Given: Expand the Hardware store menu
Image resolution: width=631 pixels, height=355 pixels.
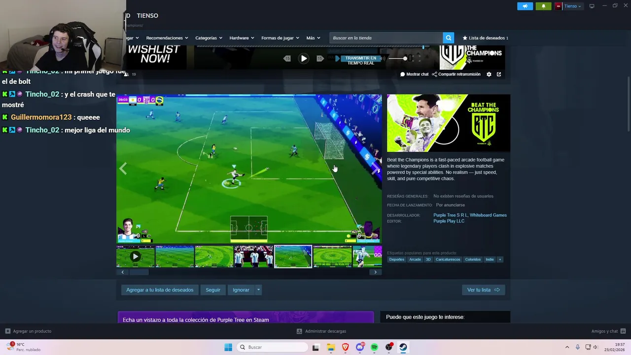Looking at the screenshot, I should pyautogui.click(x=242, y=38).
